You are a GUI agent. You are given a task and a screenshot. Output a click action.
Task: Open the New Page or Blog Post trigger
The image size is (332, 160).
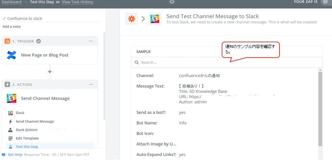click(x=45, y=55)
